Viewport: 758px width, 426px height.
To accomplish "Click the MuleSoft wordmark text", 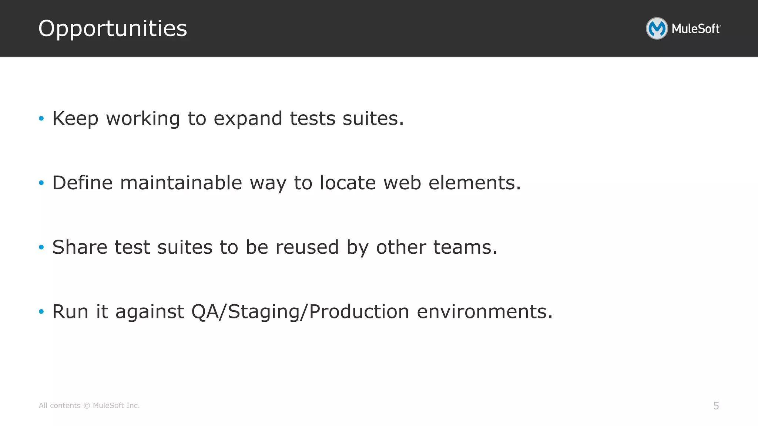I will [696, 29].
